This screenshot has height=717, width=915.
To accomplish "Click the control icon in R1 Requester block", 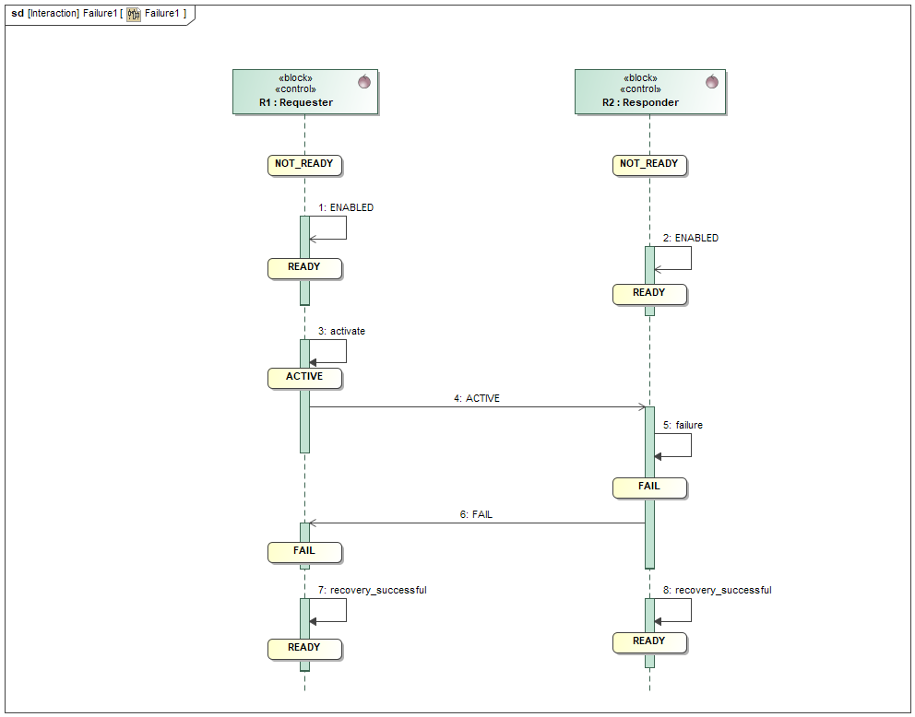I will click(x=364, y=82).
